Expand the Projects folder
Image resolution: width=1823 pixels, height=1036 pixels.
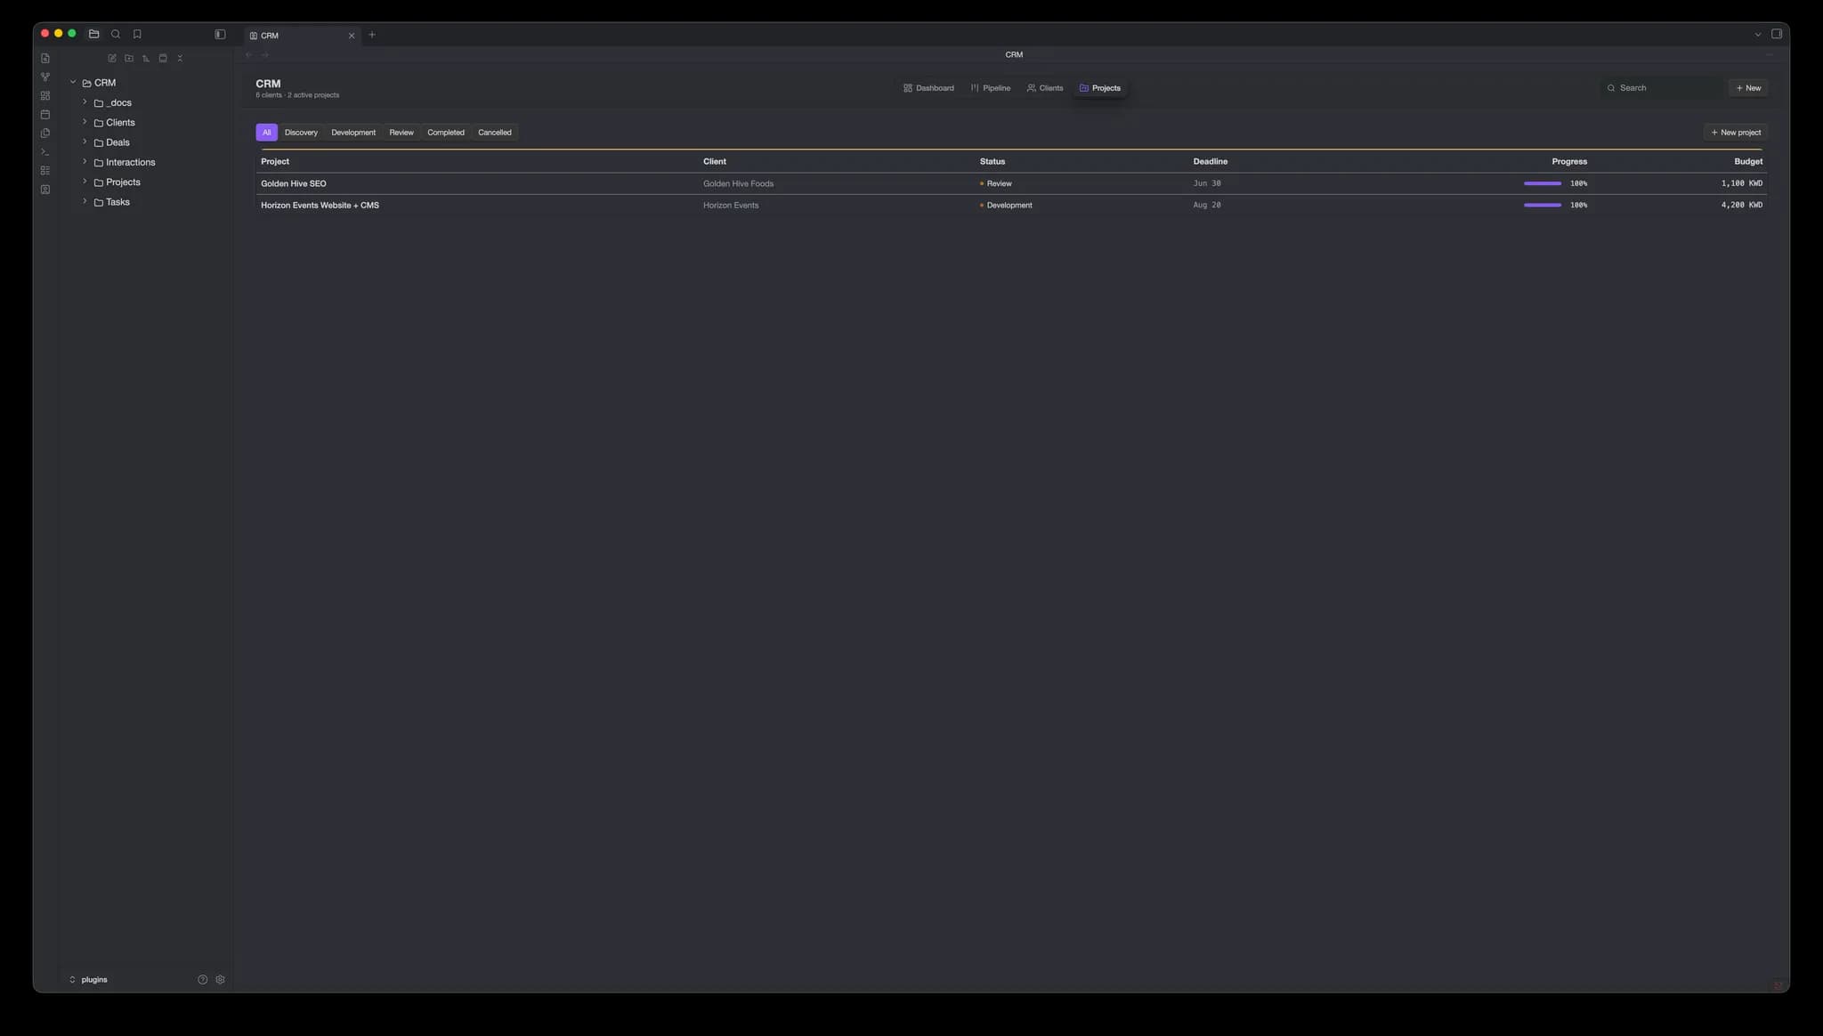[85, 182]
